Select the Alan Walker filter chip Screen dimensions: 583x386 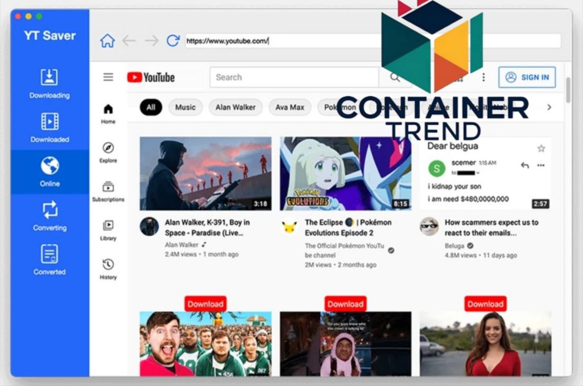[x=235, y=108]
